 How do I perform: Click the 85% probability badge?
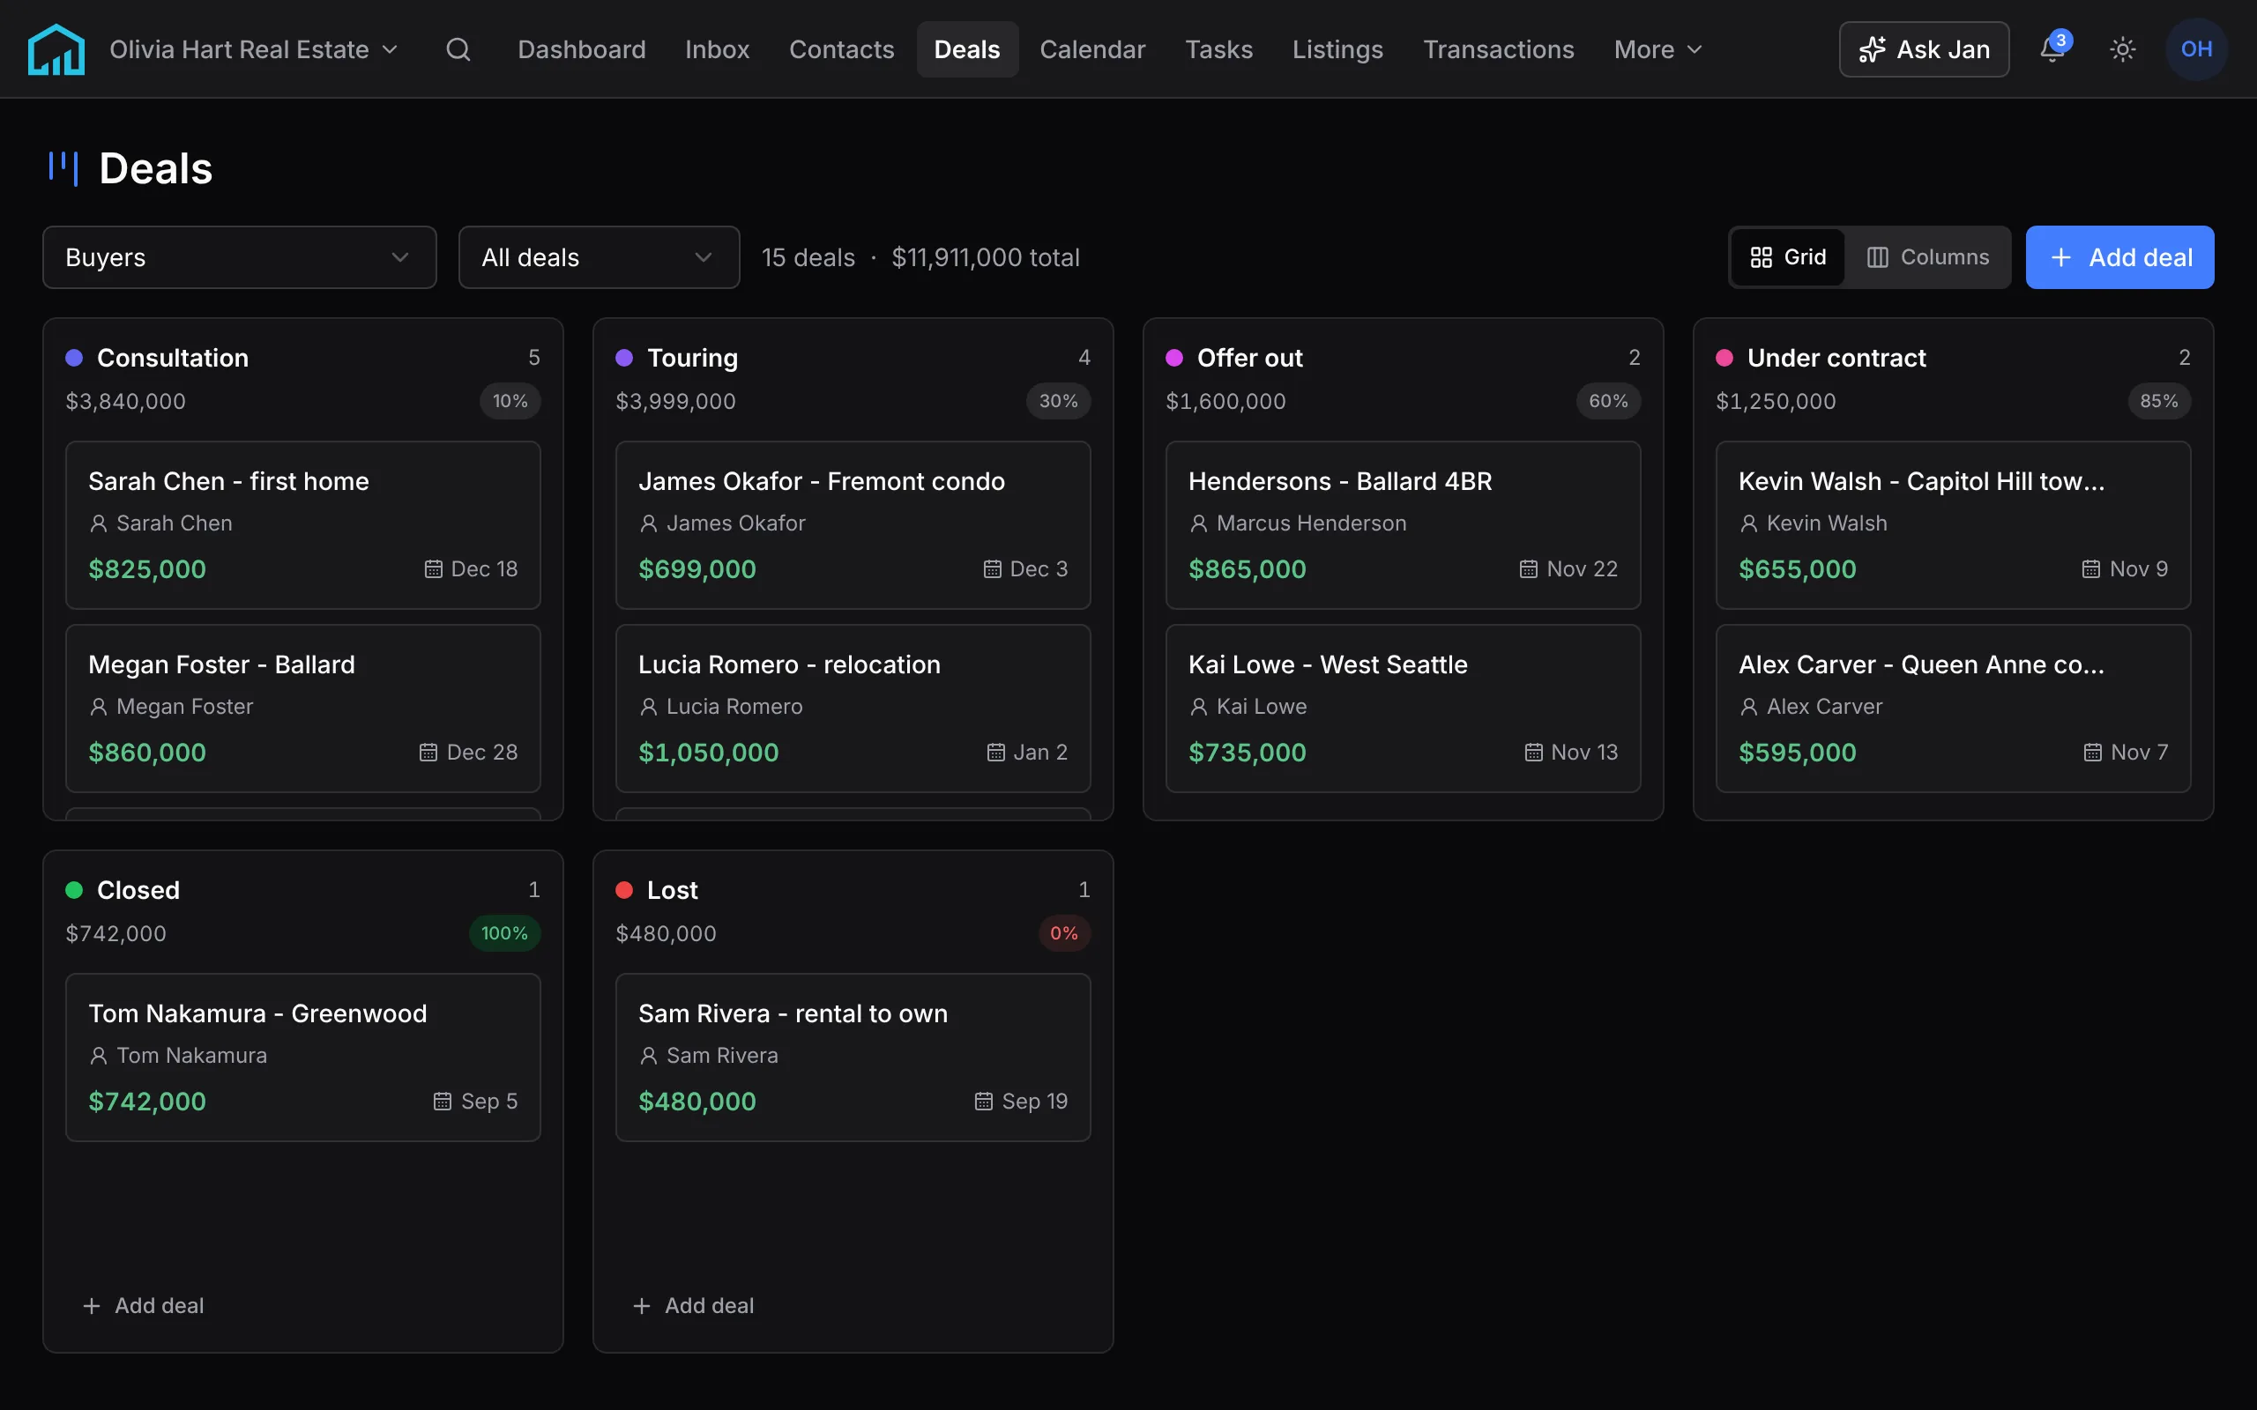2159,401
